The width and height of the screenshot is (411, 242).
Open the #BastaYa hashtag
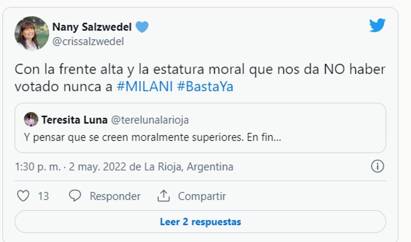pyautogui.click(x=205, y=87)
